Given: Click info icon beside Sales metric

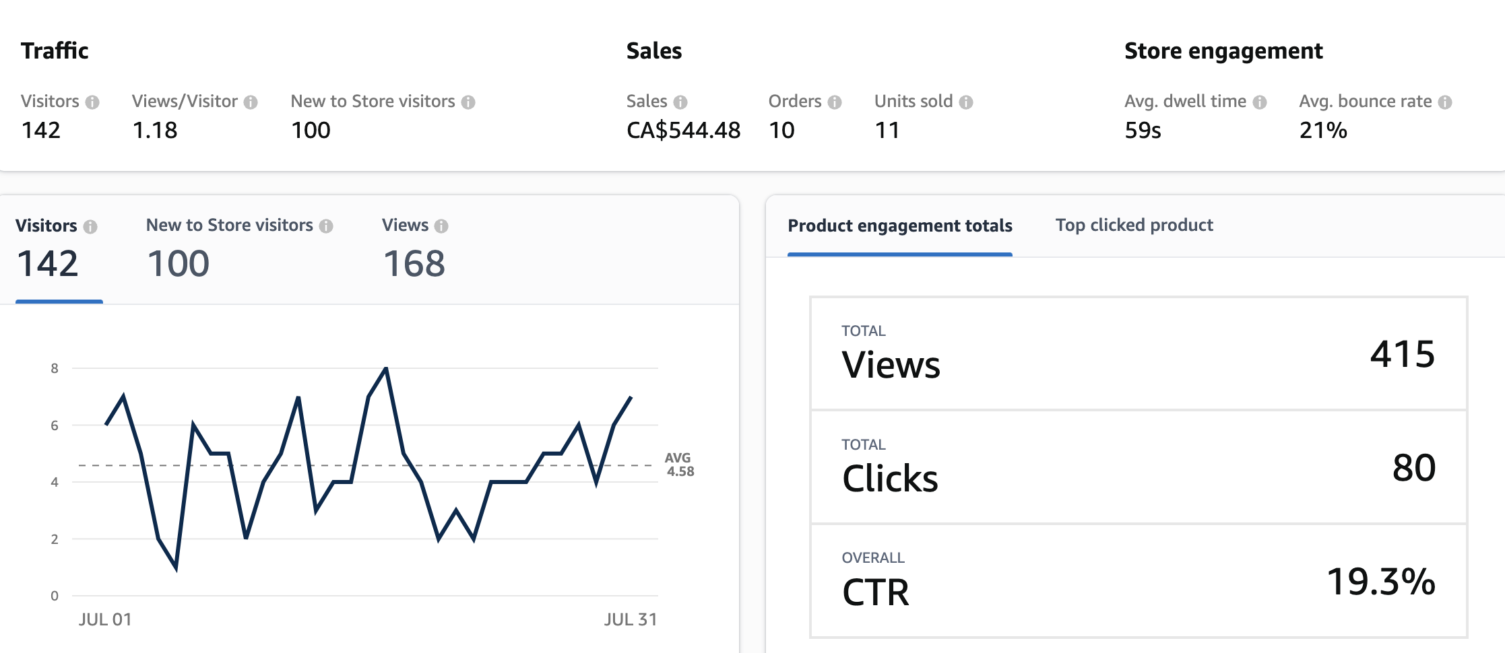Looking at the screenshot, I should (x=680, y=102).
